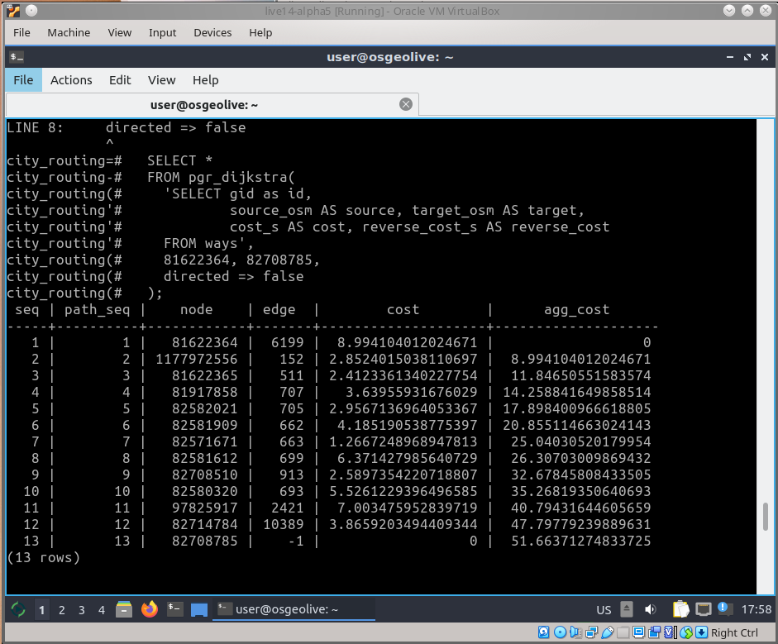
Task: Open the LXQt application menu
Action: click(x=18, y=609)
